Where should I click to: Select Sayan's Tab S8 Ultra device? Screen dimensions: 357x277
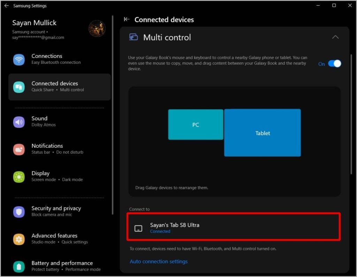point(234,227)
